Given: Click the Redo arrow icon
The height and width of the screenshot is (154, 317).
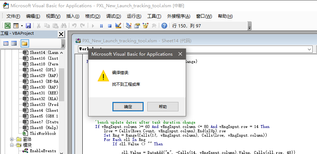Looking at the screenshot, I should (82, 26).
